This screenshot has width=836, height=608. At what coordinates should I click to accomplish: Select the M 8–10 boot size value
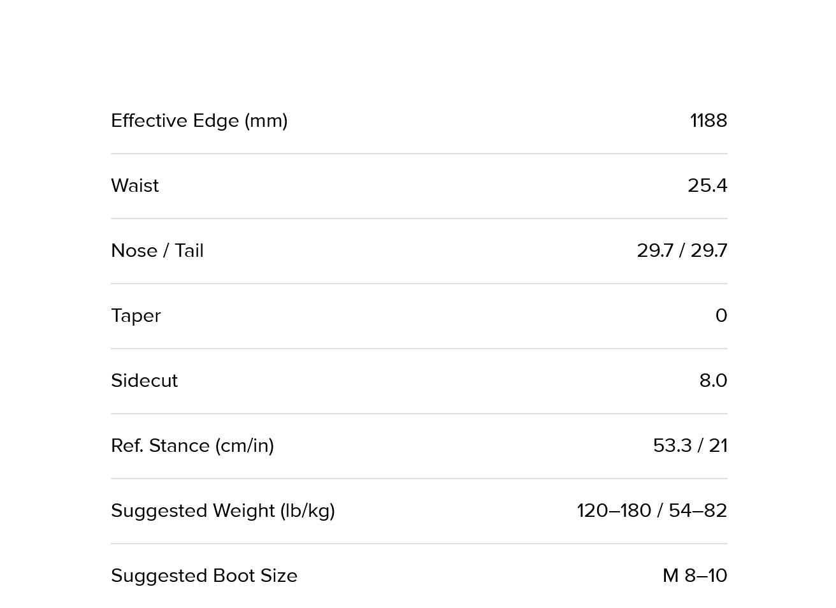(x=695, y=575)
